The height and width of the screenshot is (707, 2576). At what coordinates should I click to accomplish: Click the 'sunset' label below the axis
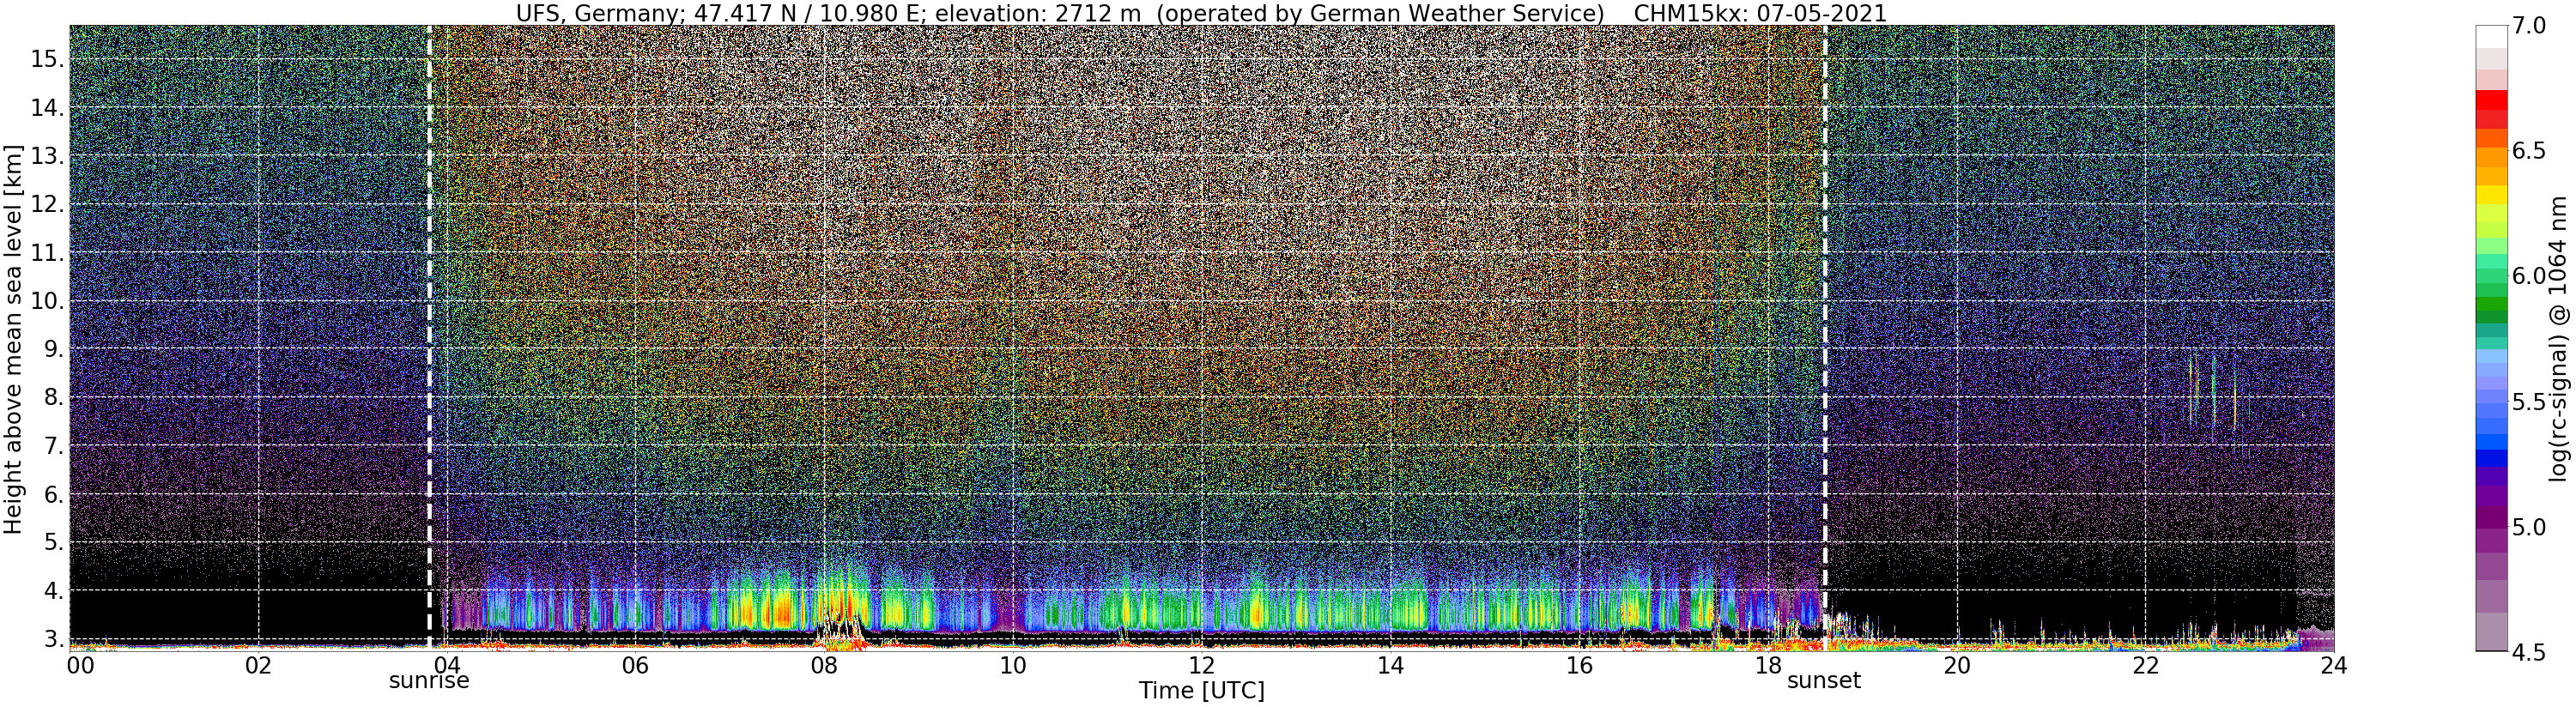tap(1824, 681)
